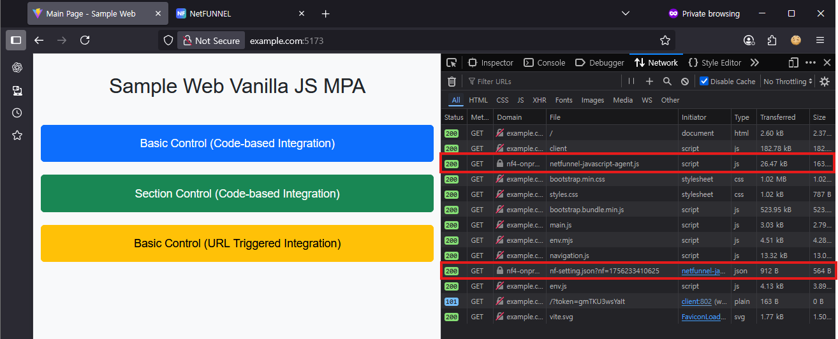Click Basic Control (URL Triggered Integration) button

pos(237,243)
